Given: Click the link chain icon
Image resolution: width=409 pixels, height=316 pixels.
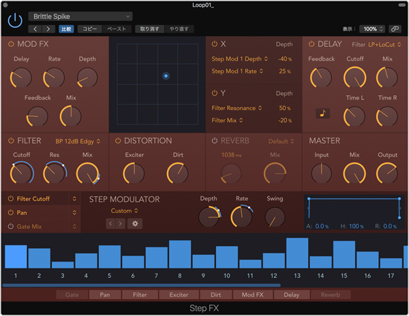Looking at the screenshot, I should [x=395, y=29].
